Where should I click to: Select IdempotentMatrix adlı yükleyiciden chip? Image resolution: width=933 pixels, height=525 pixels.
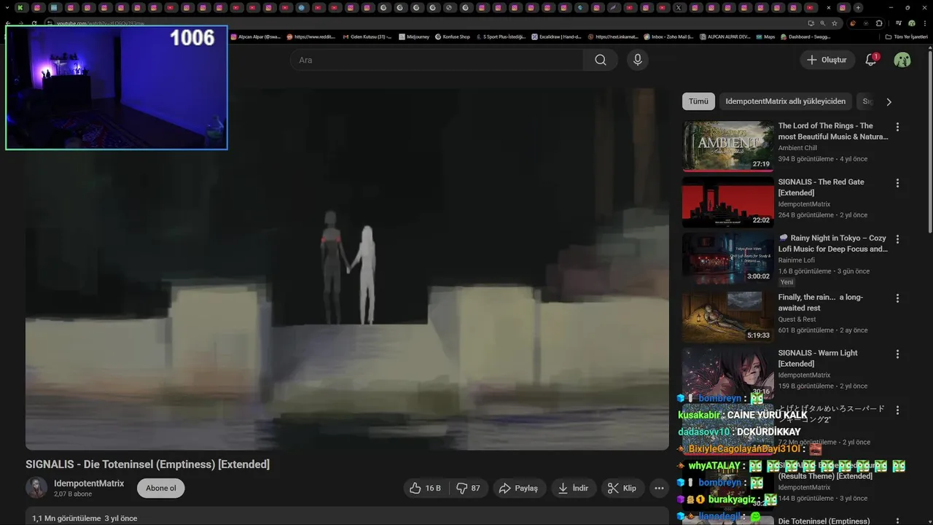pyautogui.click(x=786, y=101)
